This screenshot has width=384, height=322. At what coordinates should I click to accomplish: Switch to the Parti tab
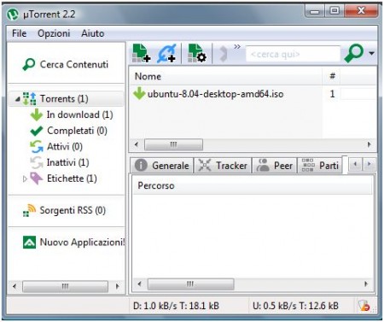(320, 165)
